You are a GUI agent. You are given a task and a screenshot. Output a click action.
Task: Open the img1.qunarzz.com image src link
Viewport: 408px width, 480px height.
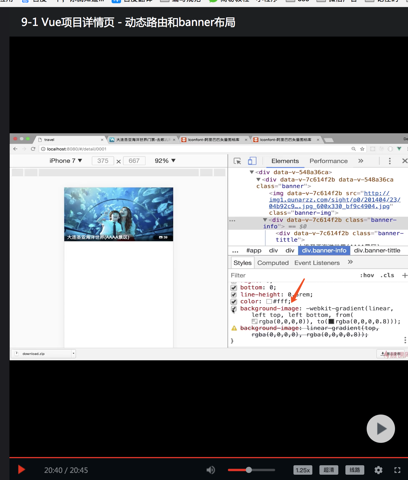coord(335,200)
